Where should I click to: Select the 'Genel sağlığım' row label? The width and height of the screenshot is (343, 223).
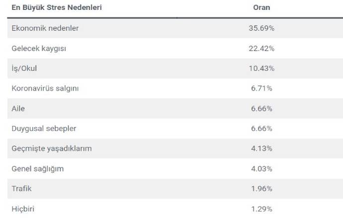pos(38,168)
